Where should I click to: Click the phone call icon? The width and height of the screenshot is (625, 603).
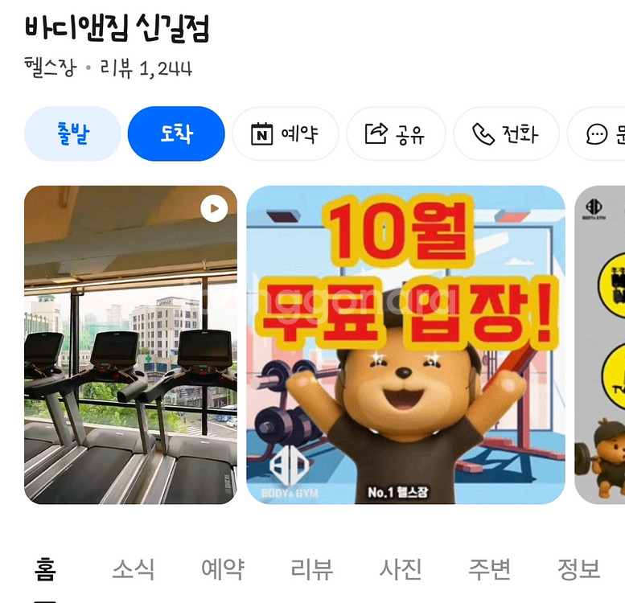pyautogui.click(x=483, y=134)
